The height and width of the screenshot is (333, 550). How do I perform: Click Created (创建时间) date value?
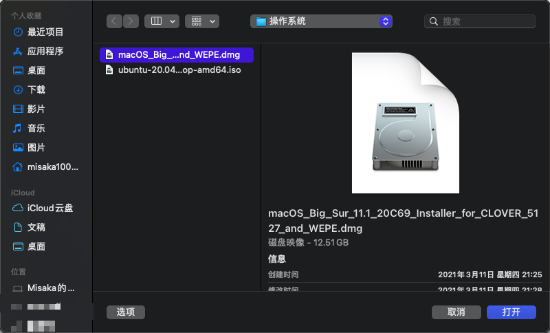489,275
